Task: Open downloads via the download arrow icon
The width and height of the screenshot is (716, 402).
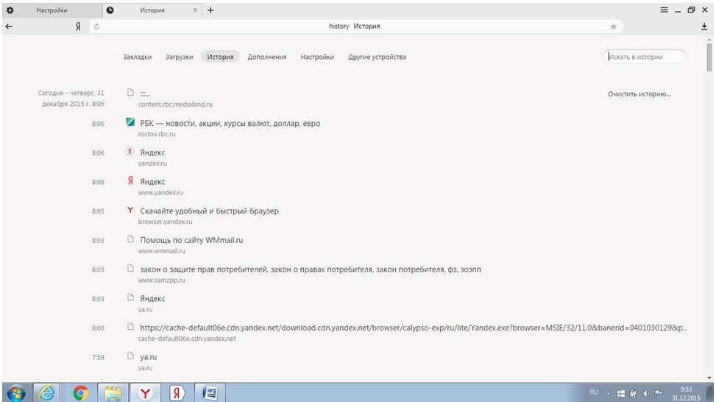Action: pos(704,27)
